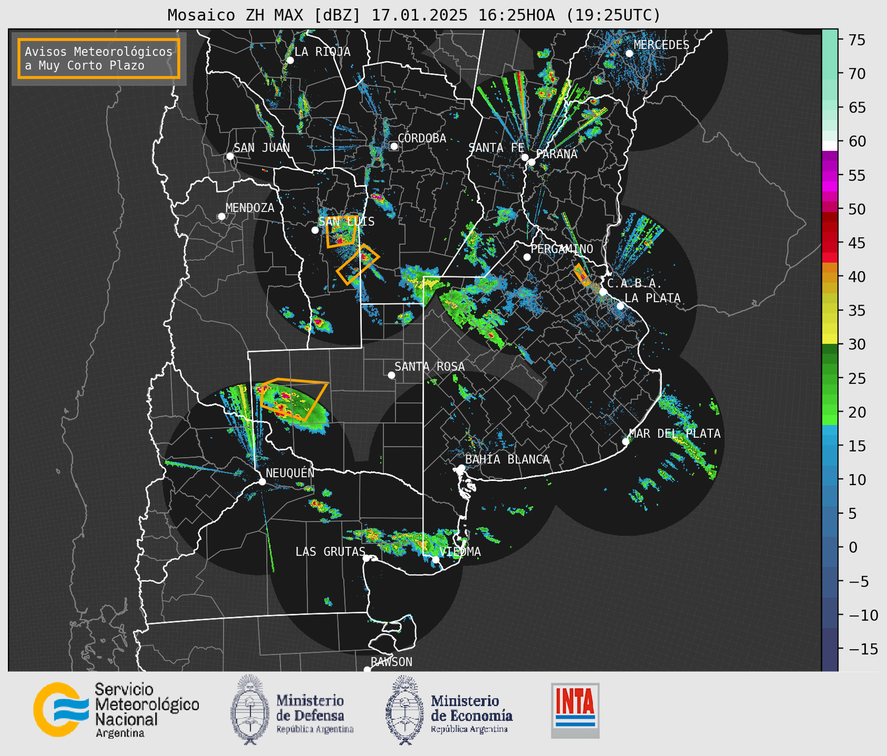
Task: Click the white 60 dBZ band on the color scale
Action: pyautogui.click(x=830, y=146)
